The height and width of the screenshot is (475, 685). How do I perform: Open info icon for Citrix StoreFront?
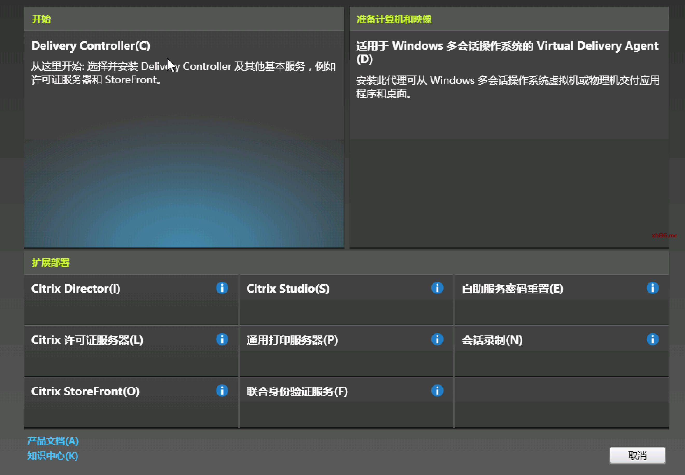click(x=222, y=390)
